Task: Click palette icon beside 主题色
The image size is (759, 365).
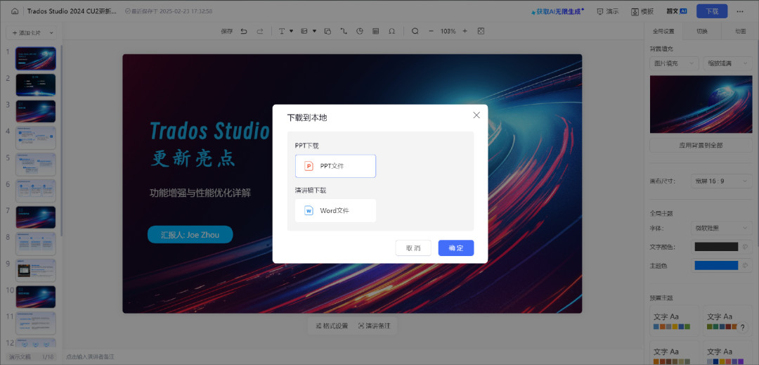Action: click(x=746, y=265)
